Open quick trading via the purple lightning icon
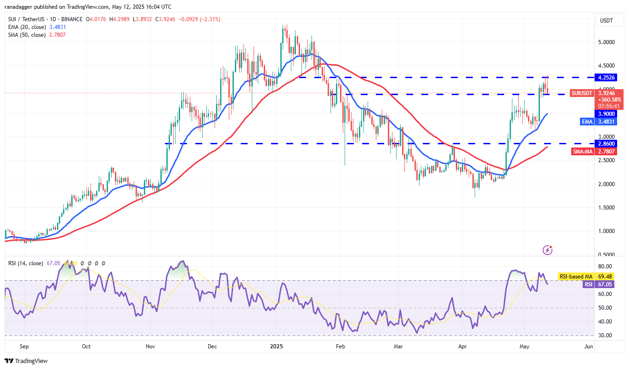This screenshot has width=630, height=369. click(x=547, y=250)
